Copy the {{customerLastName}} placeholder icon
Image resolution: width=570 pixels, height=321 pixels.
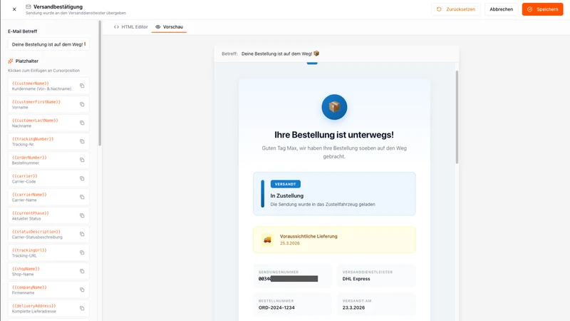(82, 123)
